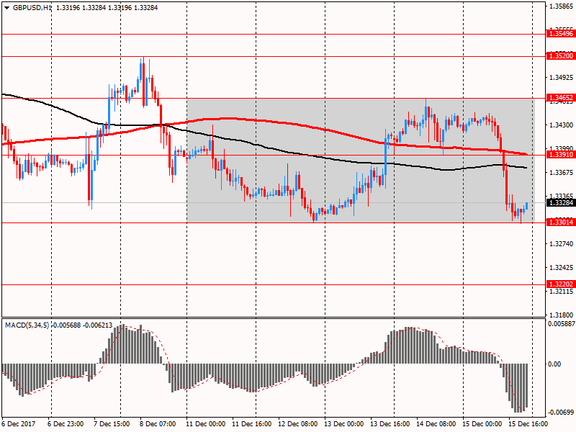Viewport: 576px width, 432px height.
Task: Click the 1.33675 price scale value
Action: [x=562, y=172]
